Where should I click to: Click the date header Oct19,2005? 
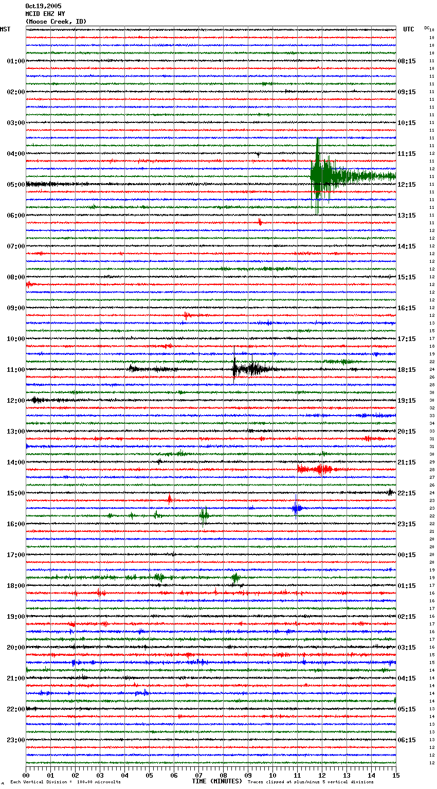(43, 6)
